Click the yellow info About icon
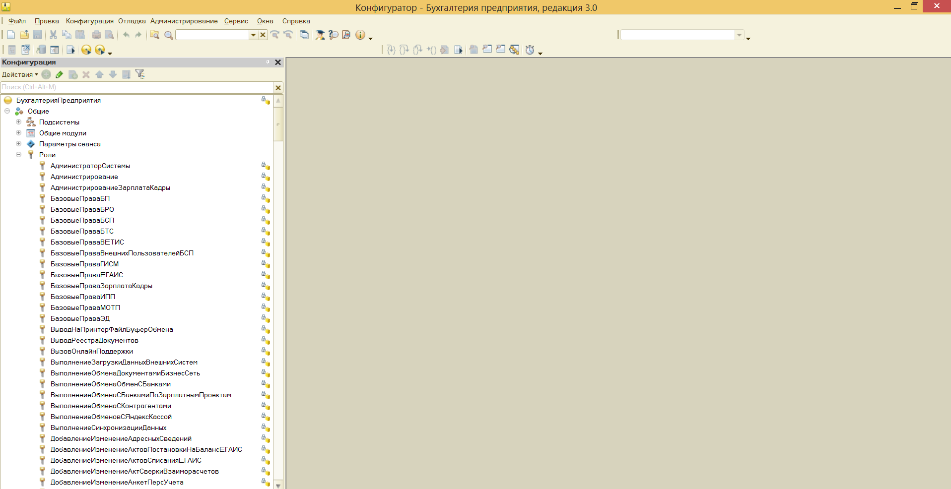Viewport: 951px width, 489px height. click(360, 35)
